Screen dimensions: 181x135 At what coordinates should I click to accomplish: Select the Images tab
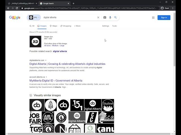pos(42,26)
